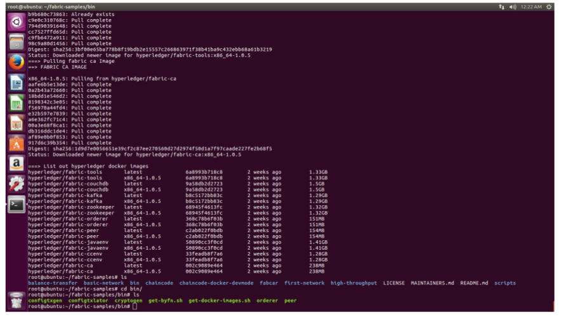This screenshot has height=319, width=561.
Task: Open the Trash in the launcher
Action: click(16, 301)
